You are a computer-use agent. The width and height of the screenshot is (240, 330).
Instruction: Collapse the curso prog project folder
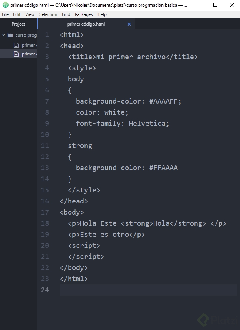point(4,35)
